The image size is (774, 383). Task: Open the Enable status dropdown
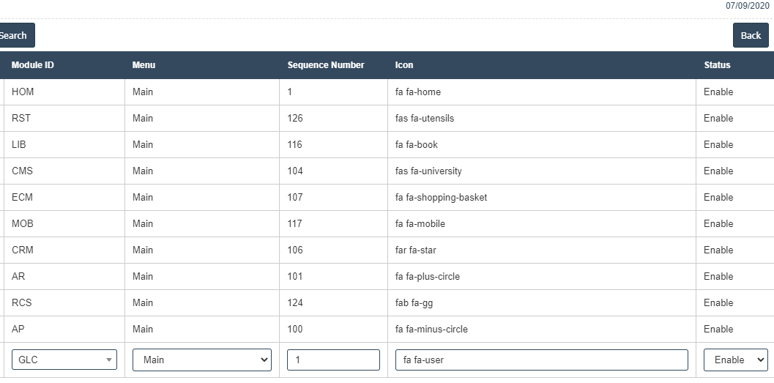(735, 360)
